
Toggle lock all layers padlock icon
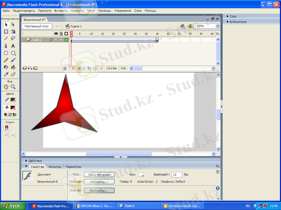(61, 34)
